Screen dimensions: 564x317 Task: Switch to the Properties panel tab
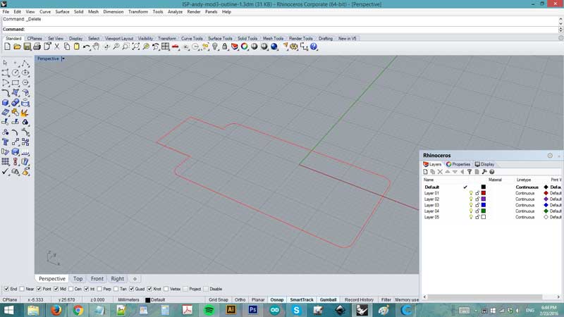point(458,164)
